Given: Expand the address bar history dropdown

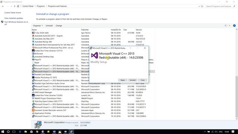Looking at the screenshot, I should coord(199,6).
